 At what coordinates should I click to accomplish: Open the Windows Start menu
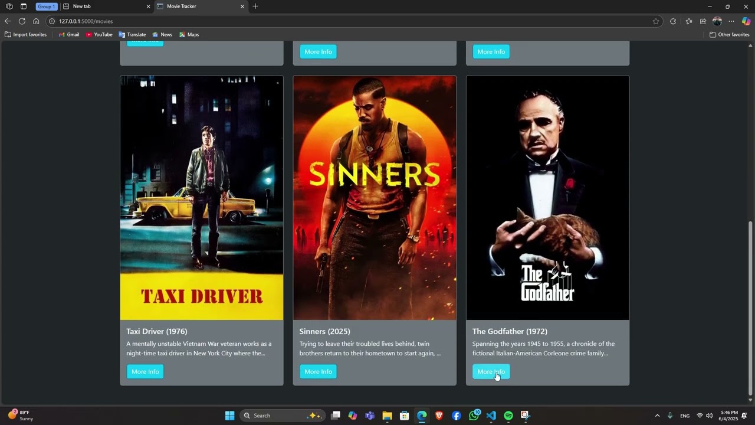coord(229,416)
